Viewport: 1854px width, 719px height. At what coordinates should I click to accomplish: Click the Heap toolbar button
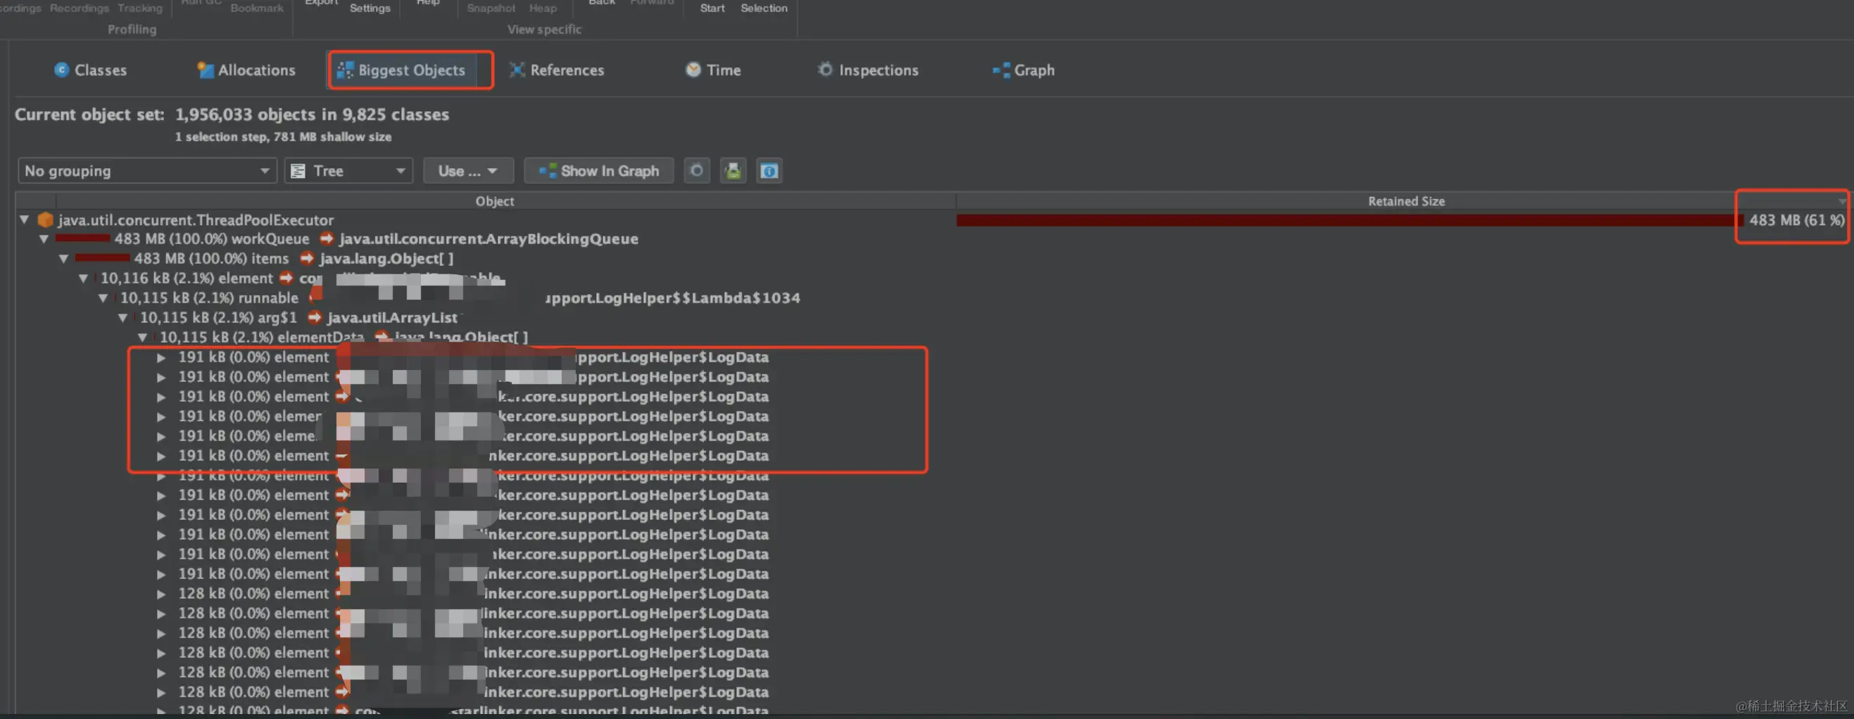tap(543, 8)
